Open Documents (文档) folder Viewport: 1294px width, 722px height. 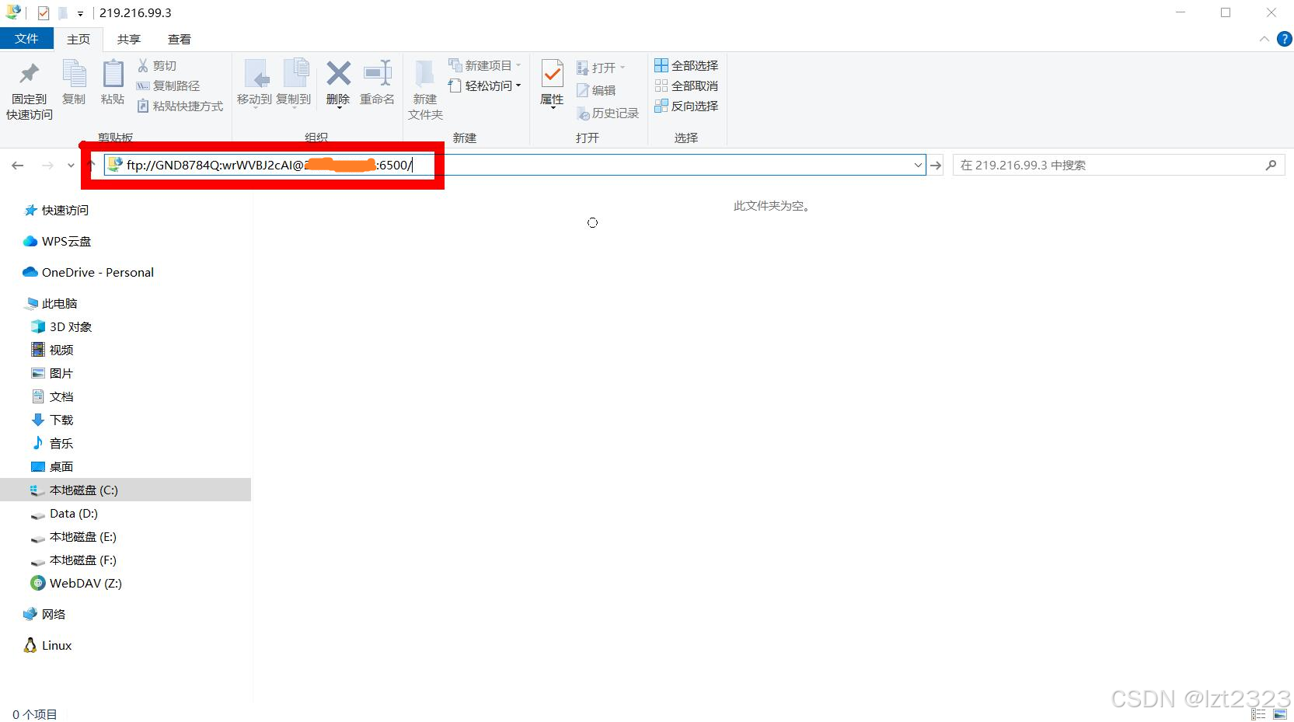(52, 396)
